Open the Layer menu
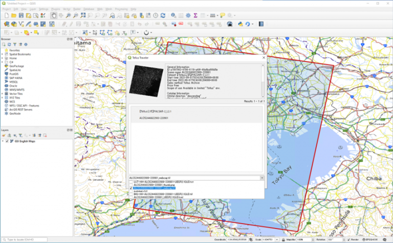The height and width of the screenshot is (243, 393). click(33, 9)
